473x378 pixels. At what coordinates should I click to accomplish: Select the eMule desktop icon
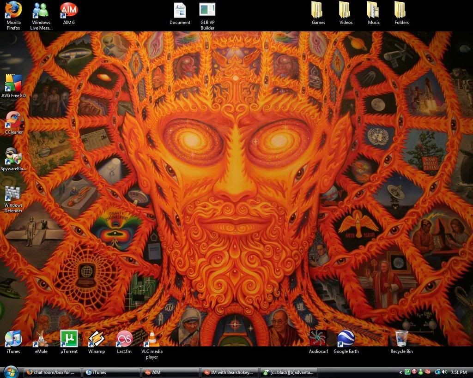tap(41, 342)
